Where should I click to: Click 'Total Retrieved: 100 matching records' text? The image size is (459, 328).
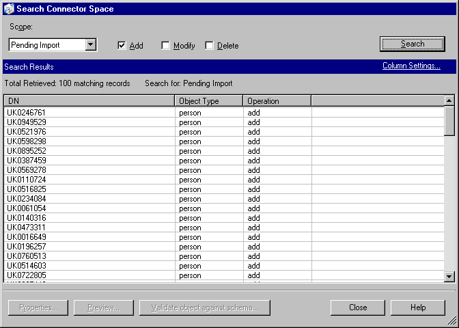(67, 83)
